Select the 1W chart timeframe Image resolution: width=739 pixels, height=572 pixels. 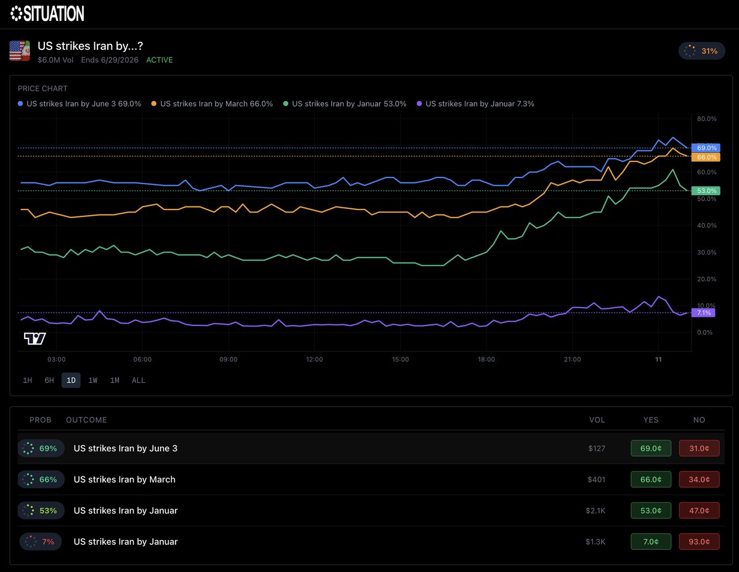point(93,380)
